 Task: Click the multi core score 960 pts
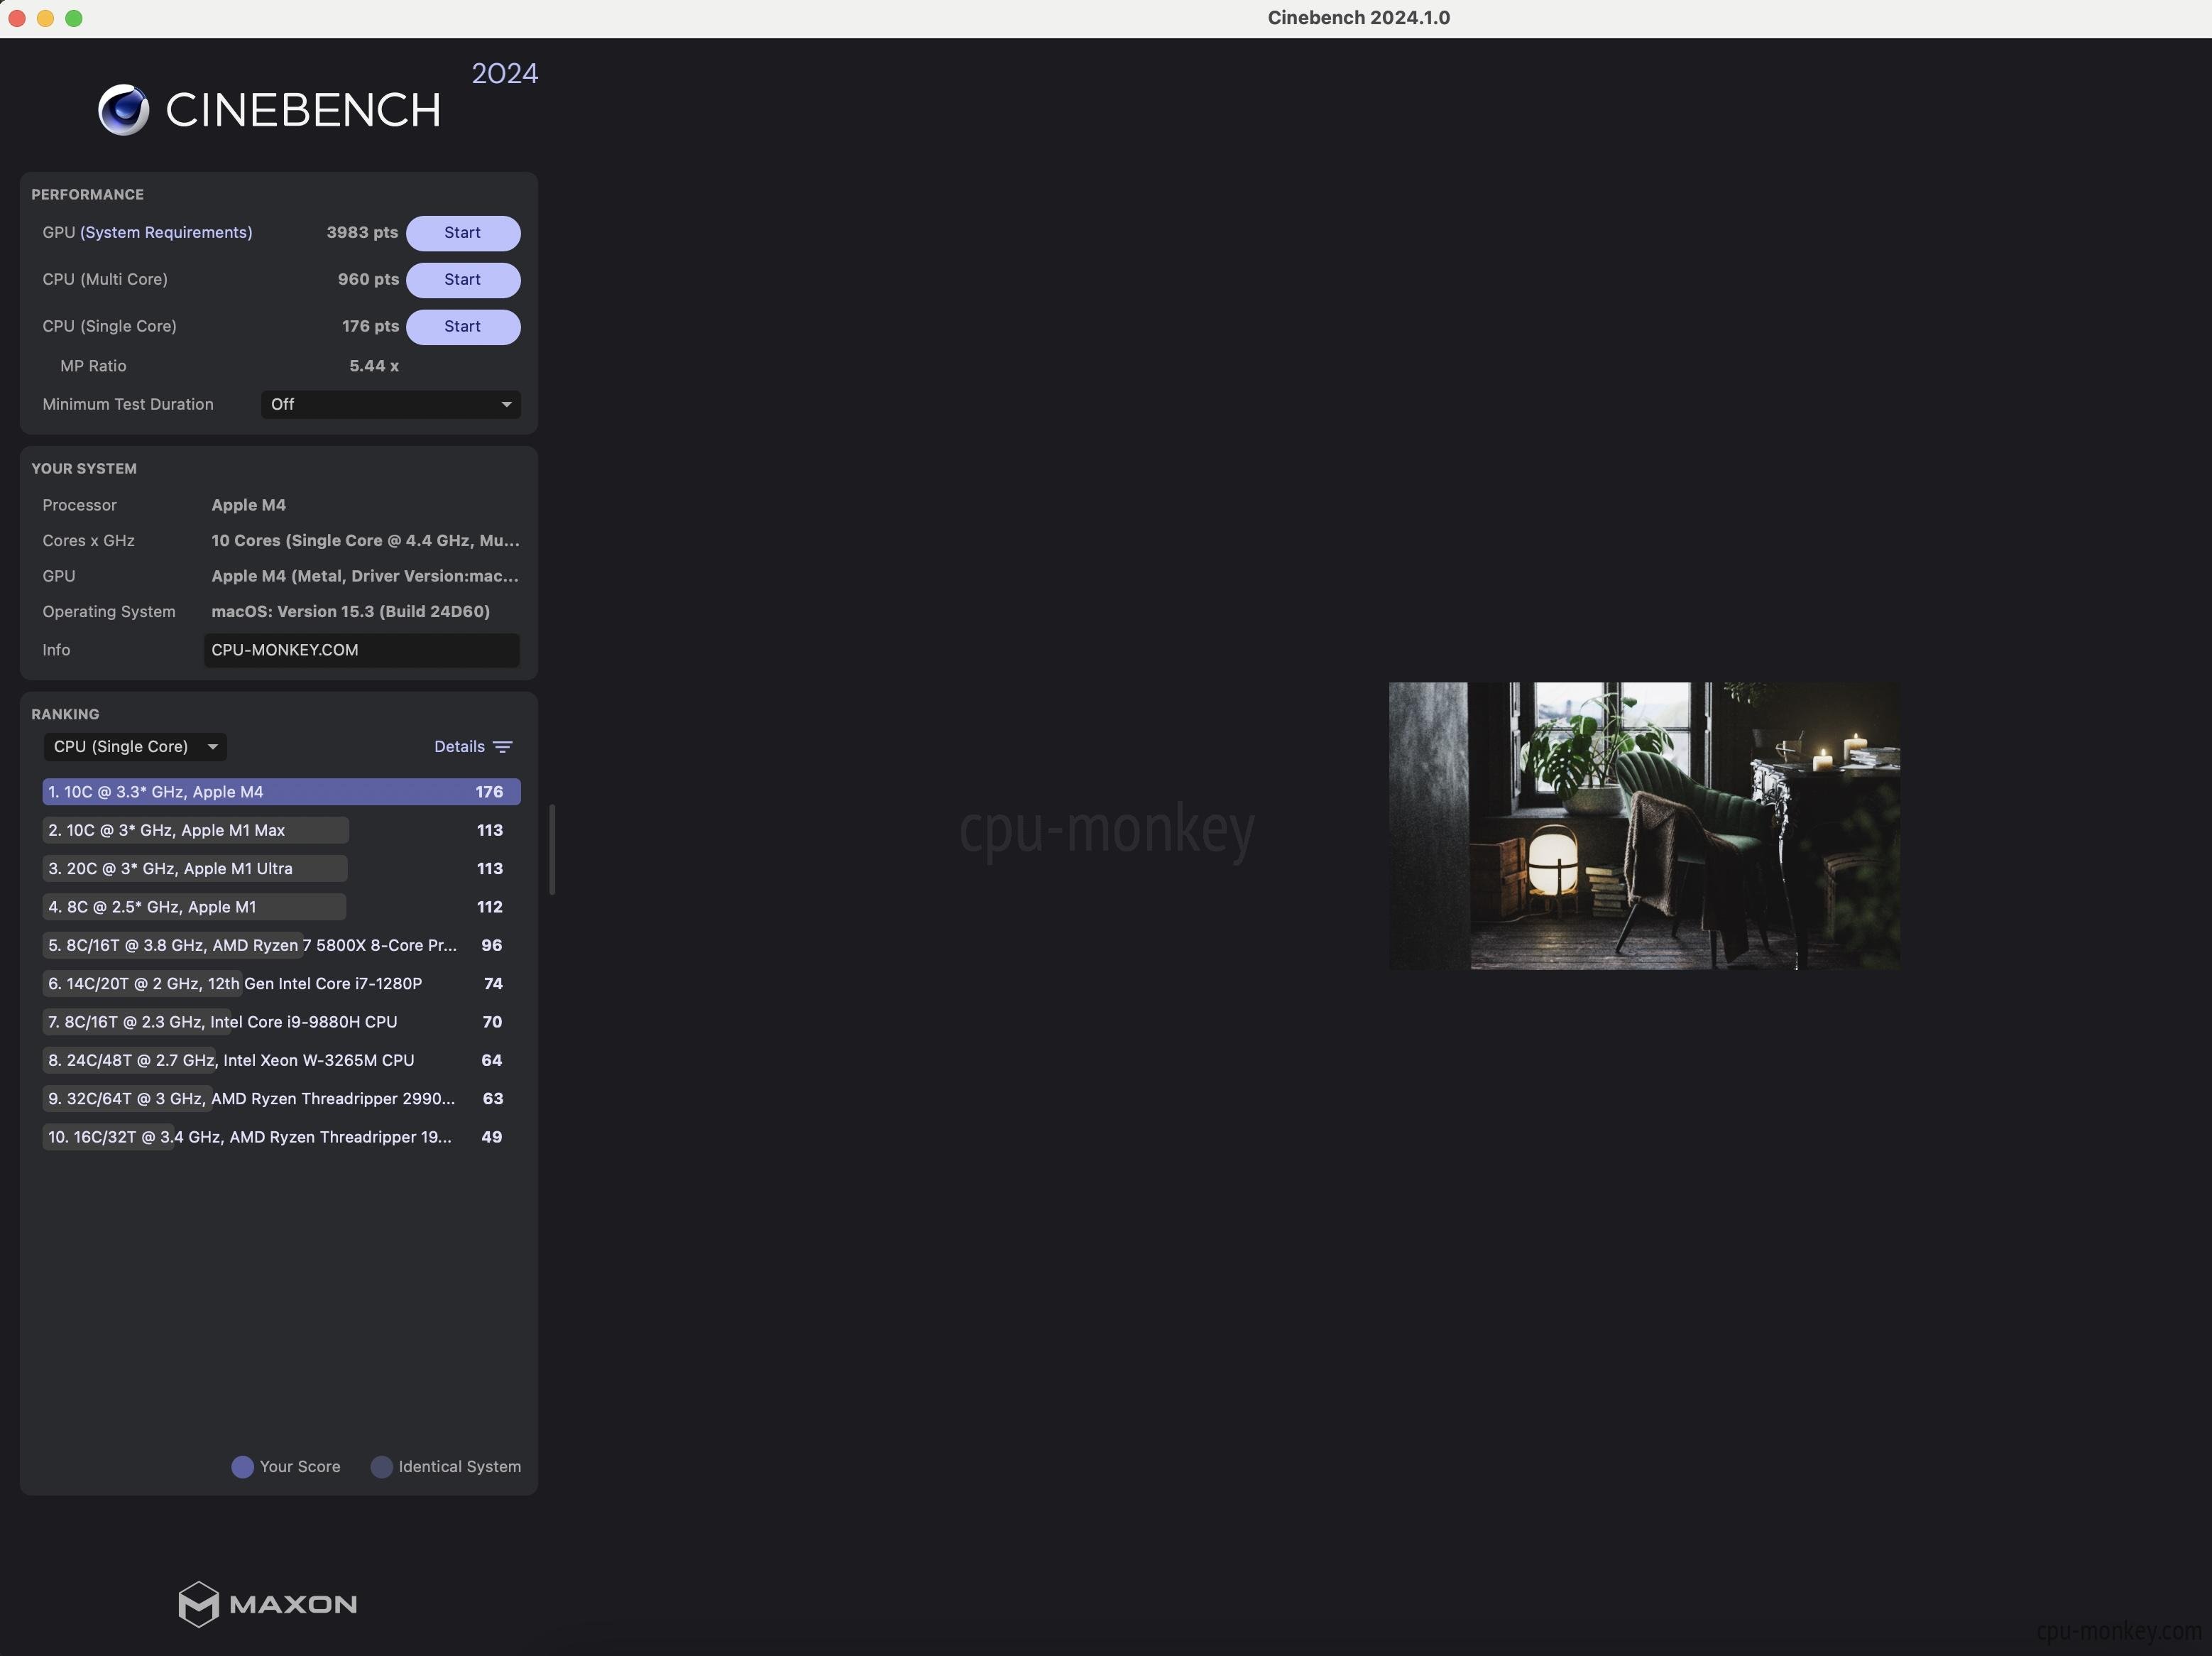[368, 279]
